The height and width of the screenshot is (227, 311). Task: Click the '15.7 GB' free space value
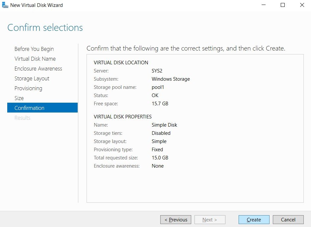(160, 104)
